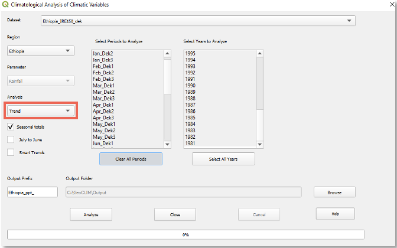Select Mar_Dek1 in the periods list
Screen dimensions: 397x248
coord(104,86)
